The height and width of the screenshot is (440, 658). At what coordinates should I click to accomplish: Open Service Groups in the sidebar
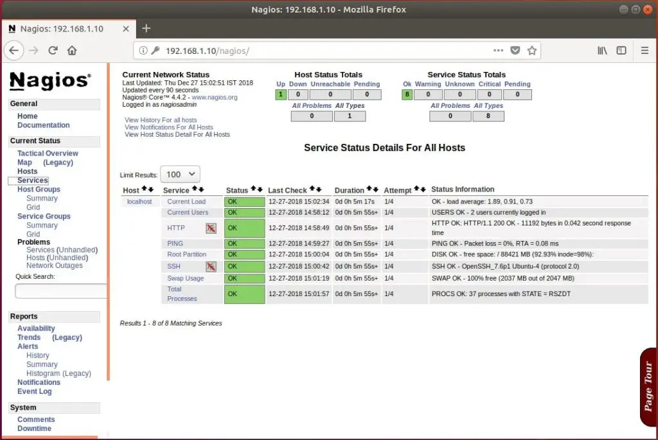click(44, 216)
